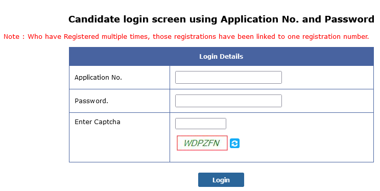Click 'Application No.' within the page heading
380x191 pixels.
tap(260, 19)
